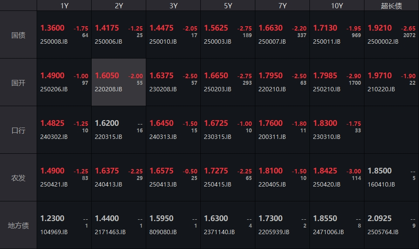Image resolution: width=419 pixels, height=249 pixels.
Task: Select the 国债 row label
Action: click(x=18, y=35)
